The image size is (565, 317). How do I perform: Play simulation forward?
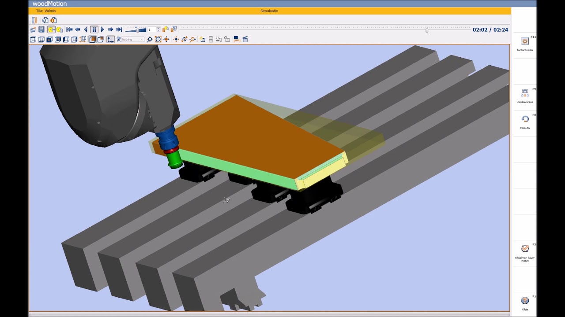pos(102,29)
